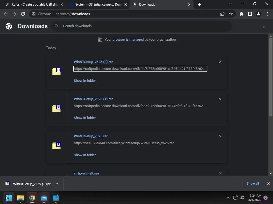Click the search magnifier icon
Image resolution: width=273 pixels, height=204 pixels.
click(x=57, y=26)
